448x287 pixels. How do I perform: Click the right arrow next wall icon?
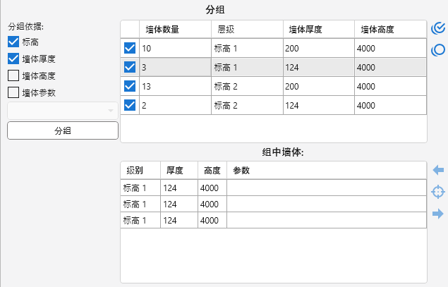point(438,214)
